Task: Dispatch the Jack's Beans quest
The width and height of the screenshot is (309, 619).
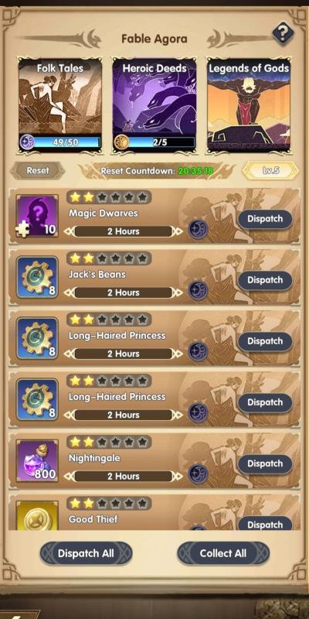Action: (265, 280)
